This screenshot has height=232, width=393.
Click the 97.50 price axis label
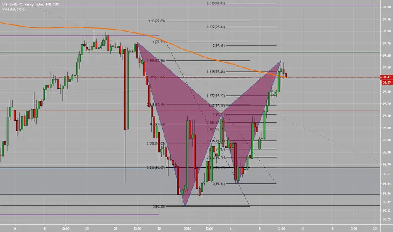387,67
